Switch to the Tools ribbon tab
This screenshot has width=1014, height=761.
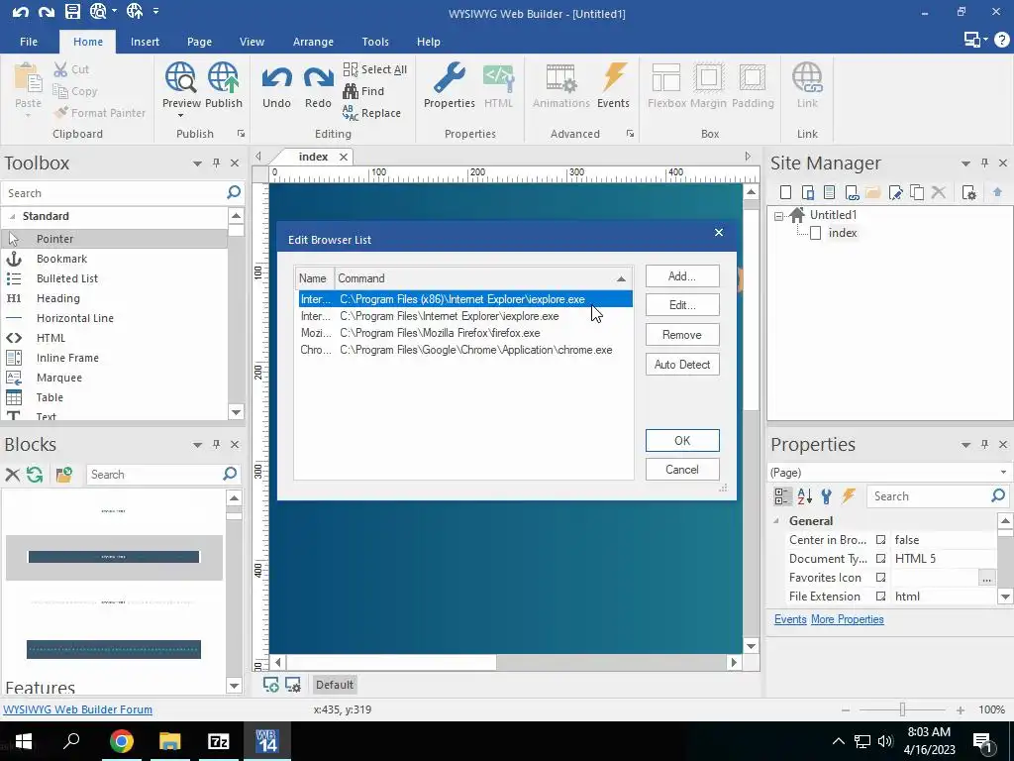click(x=375, y=42)
